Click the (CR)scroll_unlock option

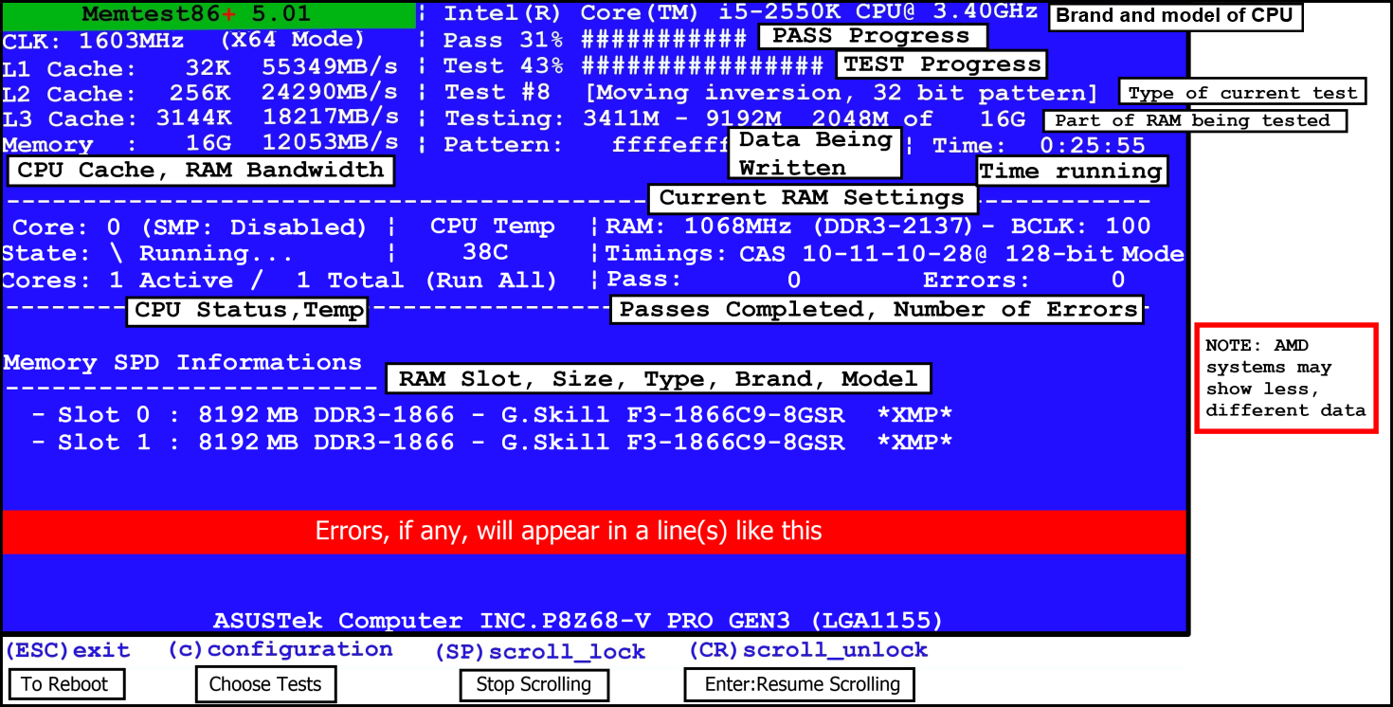(808, 651)
